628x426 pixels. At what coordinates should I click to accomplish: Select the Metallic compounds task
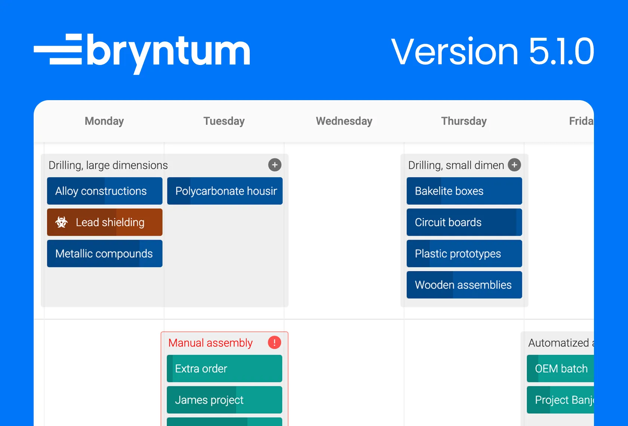coord(105,254)
